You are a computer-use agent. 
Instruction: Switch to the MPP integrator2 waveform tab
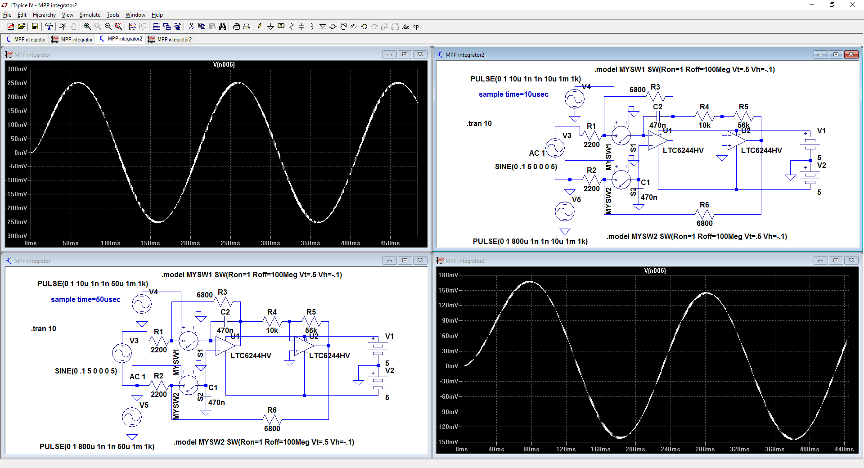tap(170, 40)
